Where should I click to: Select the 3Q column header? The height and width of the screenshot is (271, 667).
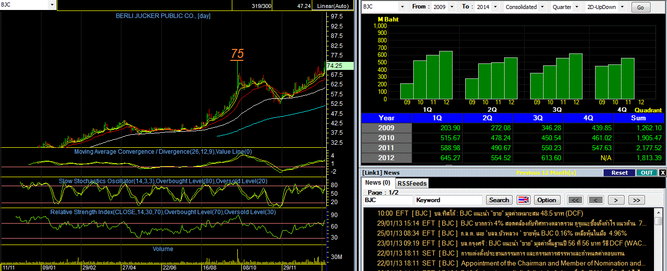pos(538,118)
